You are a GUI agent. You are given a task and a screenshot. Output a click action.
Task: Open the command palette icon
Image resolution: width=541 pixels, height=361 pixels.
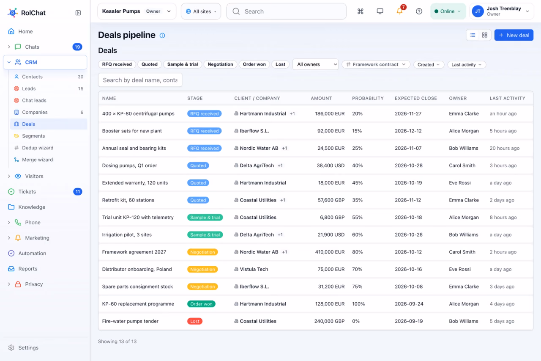pyautogui.click(x=361, y=11)
